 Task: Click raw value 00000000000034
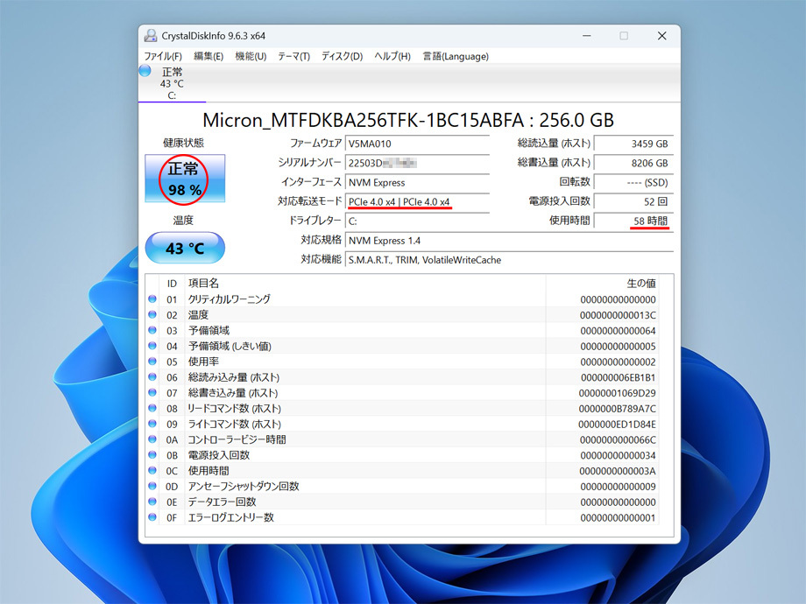[618, 455]
